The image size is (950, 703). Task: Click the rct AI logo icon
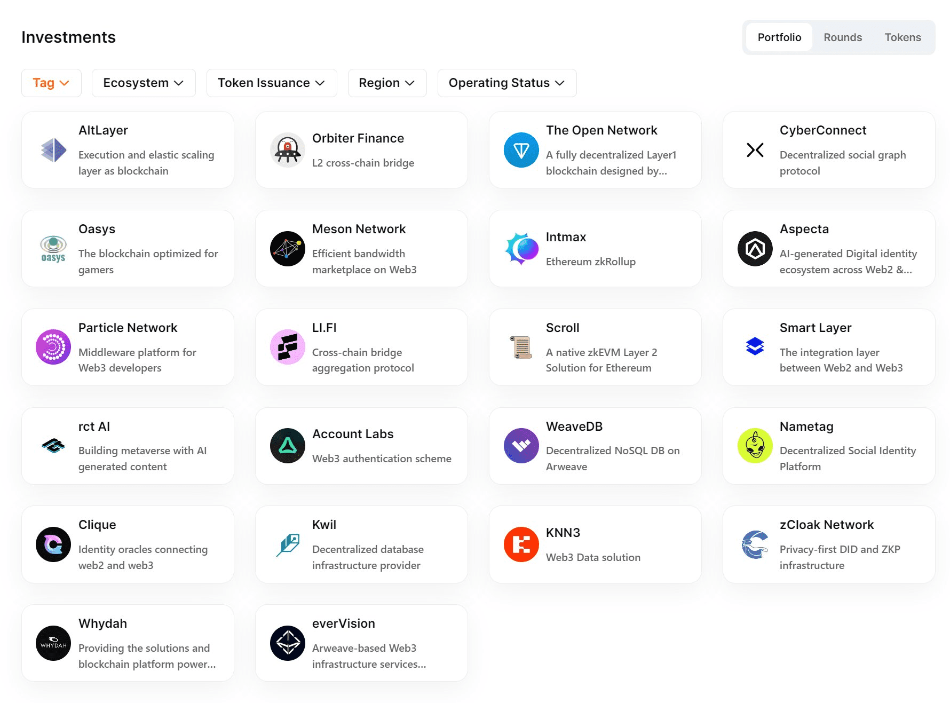(53, 446)
